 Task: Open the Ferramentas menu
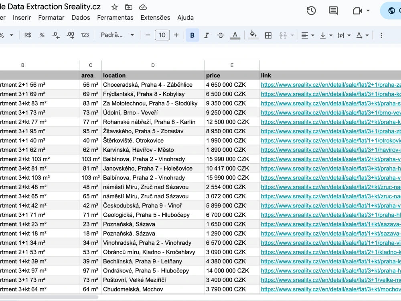tap(115, 18)
